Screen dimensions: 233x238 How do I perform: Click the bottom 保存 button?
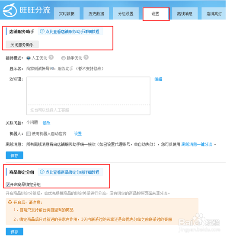click(x=15, y=232)
